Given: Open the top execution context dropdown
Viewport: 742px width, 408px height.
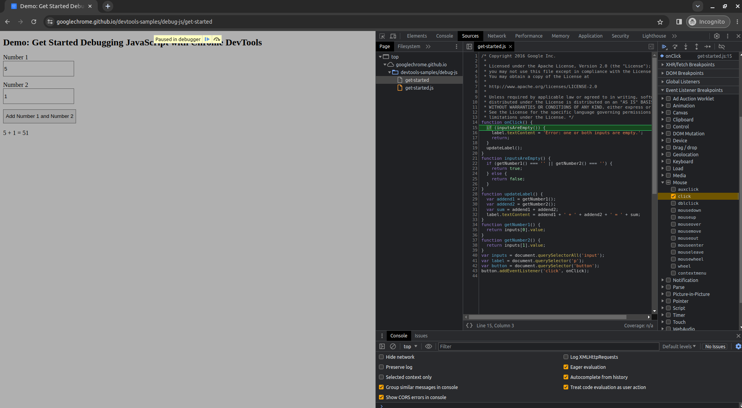Looking at the screenshot, I should point(409,346).
